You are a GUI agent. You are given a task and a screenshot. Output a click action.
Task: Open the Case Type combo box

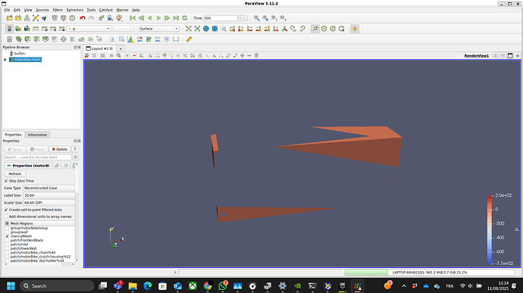(x=49, y=188)
